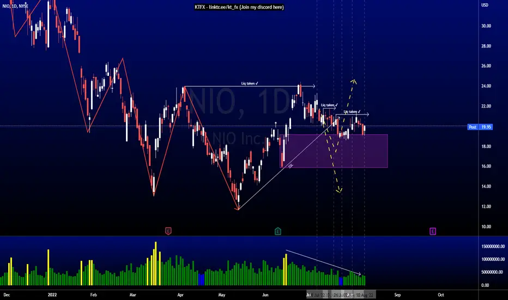This screenshot has height=300, width=508.
Task: Click the 18.00 price axis label
Action: coord(486,146)
